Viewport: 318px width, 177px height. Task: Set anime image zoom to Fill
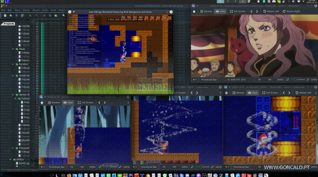[270, 80]
